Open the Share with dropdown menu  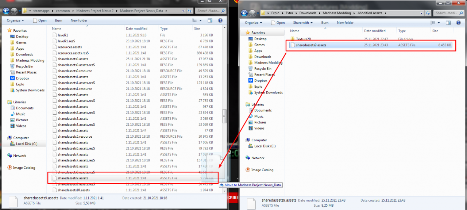click(302, 23)
